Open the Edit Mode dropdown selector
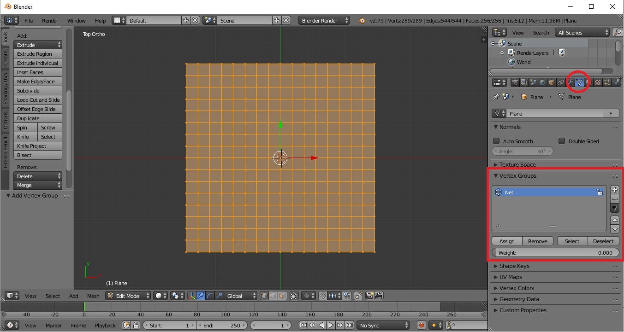The width and height of the screenshot is (624, 332). [128, 296]
